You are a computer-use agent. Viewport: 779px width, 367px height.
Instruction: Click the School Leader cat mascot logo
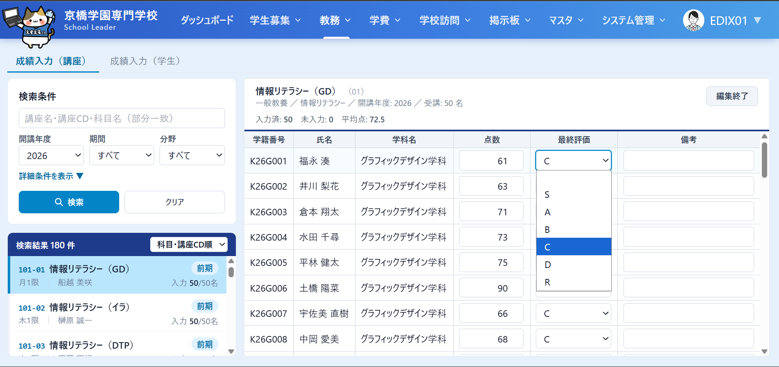click(29, 26)
